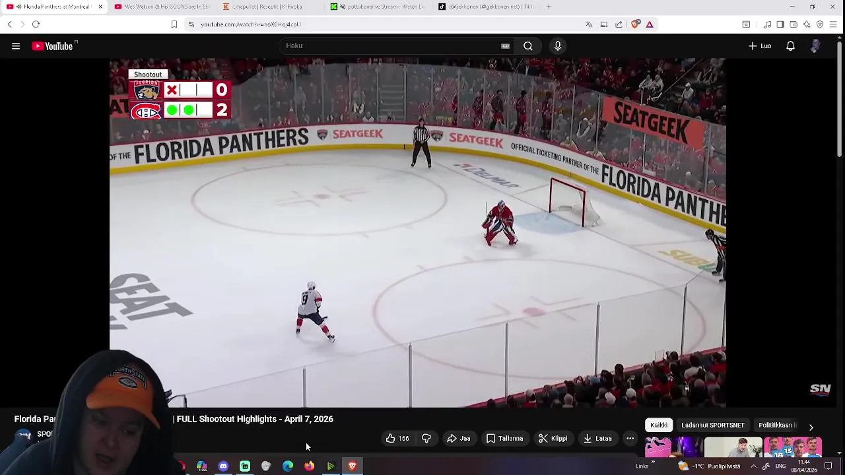
Task: Click the share page icon in address bar
Action: pyautogui.click(x=619, y=24)
